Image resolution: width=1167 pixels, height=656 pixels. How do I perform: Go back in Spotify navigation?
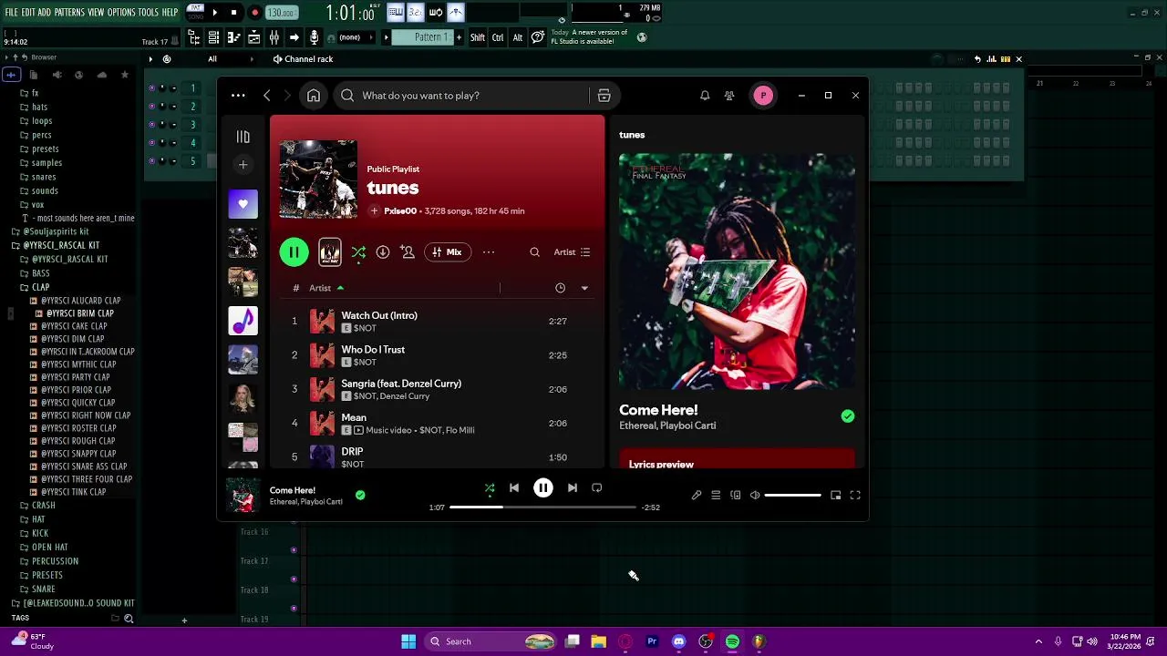[x=266, y=96]
